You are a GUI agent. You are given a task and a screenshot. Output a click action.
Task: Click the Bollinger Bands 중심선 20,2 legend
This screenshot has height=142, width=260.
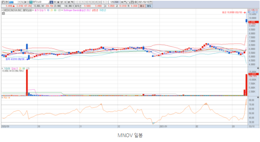point(77,10)
